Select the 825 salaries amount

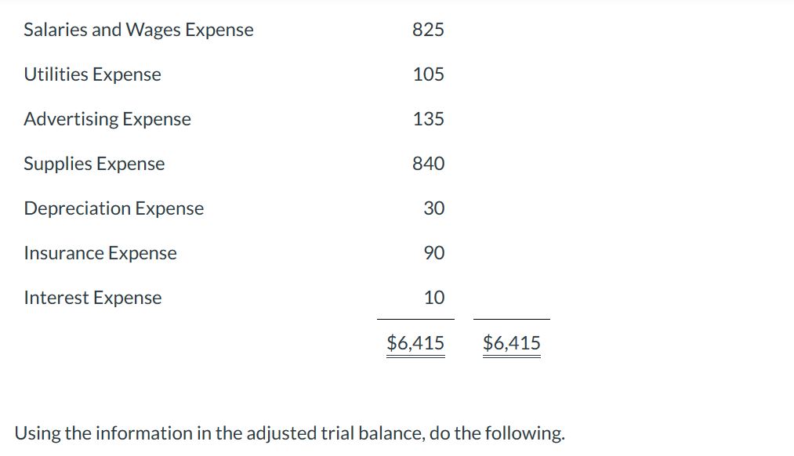tap(428, 30)
